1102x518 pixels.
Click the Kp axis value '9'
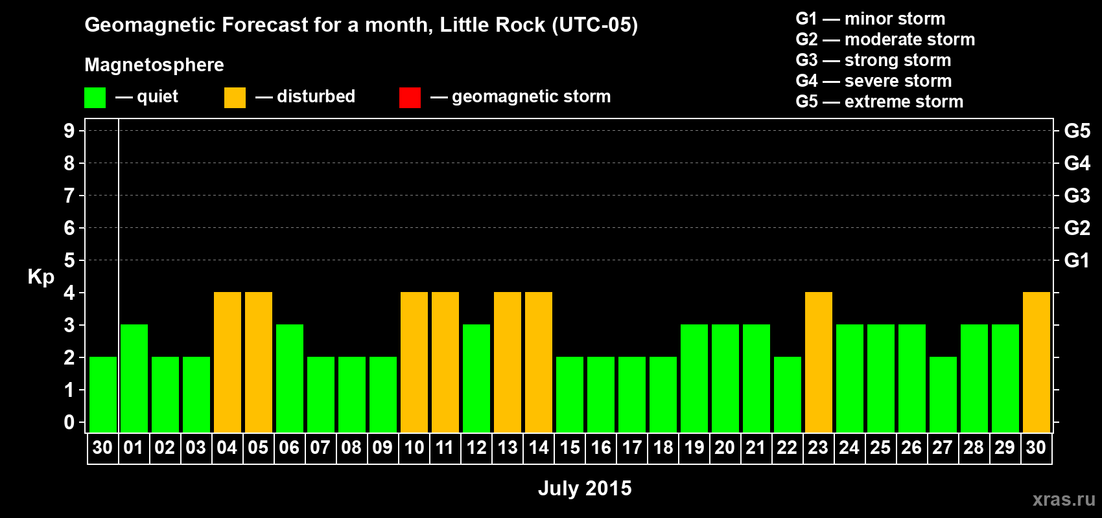point(69,131)
